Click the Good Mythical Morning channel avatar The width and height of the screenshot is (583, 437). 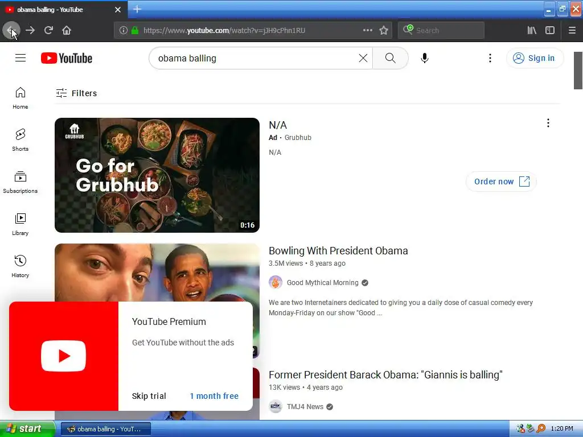tap(276, 283)
